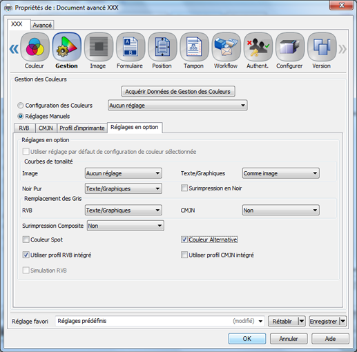The height and width of the screenshot is (352, 357).
Task: Switch to Profil d'imprimante tab
Action: pos(82,128)
